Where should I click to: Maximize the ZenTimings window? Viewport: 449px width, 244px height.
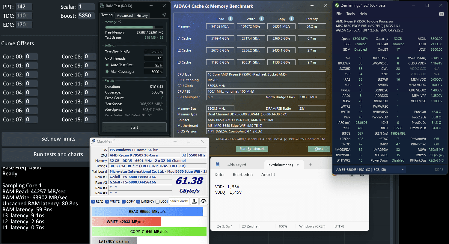click(427, 5)
